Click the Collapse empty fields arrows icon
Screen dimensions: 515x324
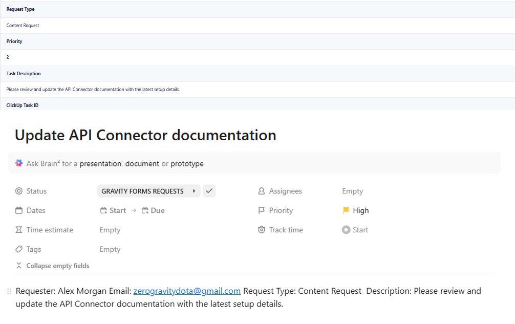(19, 266)
